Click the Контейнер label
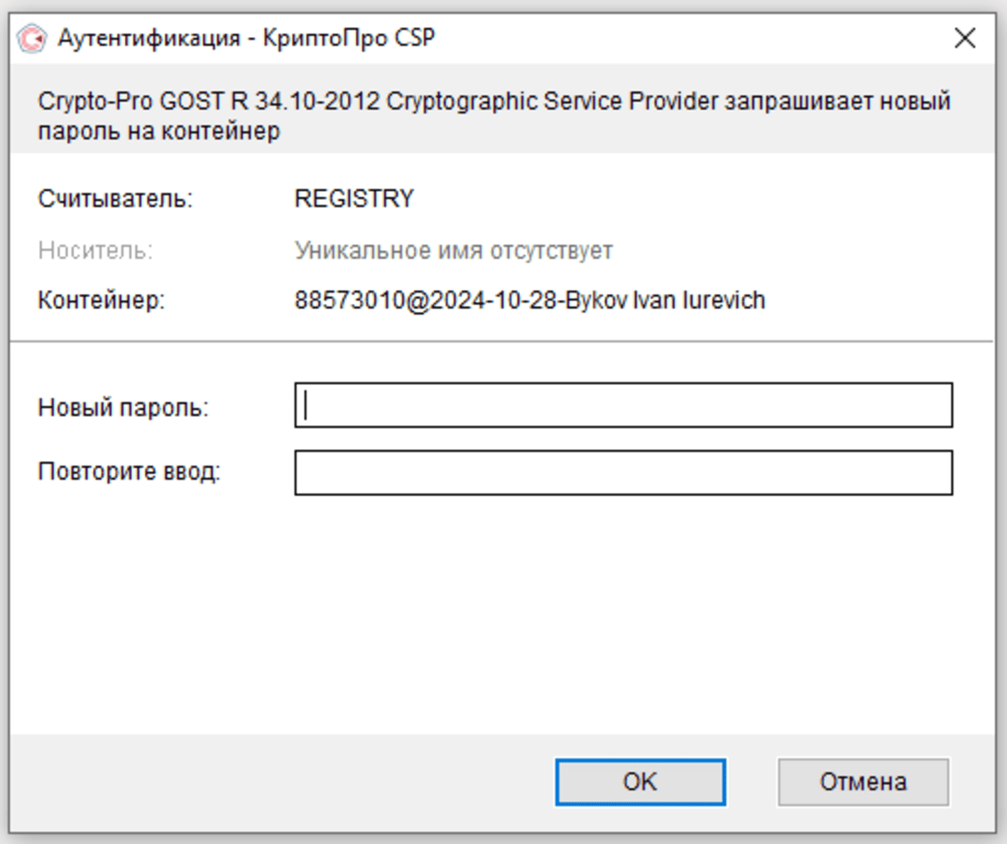This screenshot has width=1007, height=844. (x=101, y=301)
